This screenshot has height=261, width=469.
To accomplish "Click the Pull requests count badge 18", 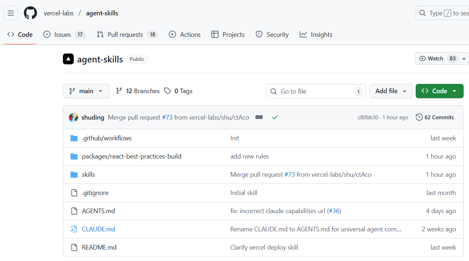I will point(153,35).
